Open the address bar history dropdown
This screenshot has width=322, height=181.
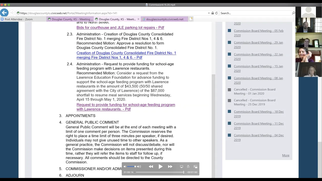[209, 13]
